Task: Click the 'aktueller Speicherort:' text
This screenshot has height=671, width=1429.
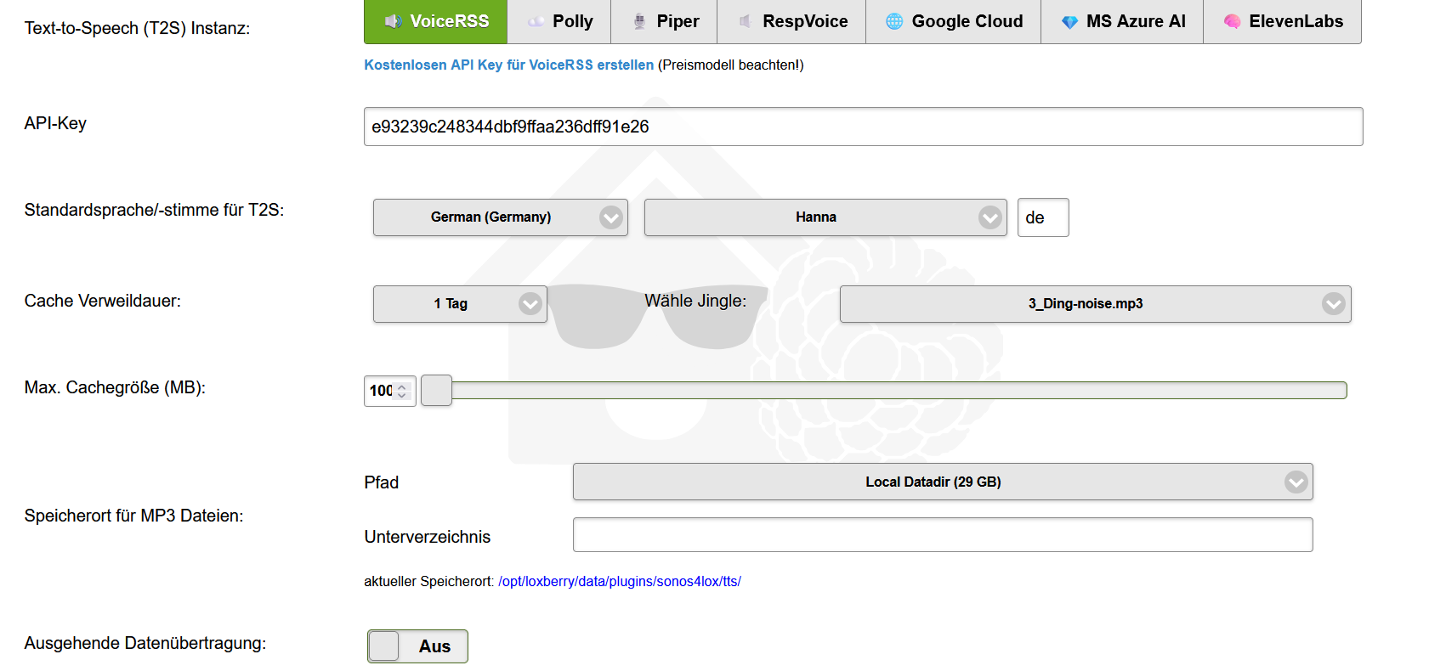Action: coord(428,582)
